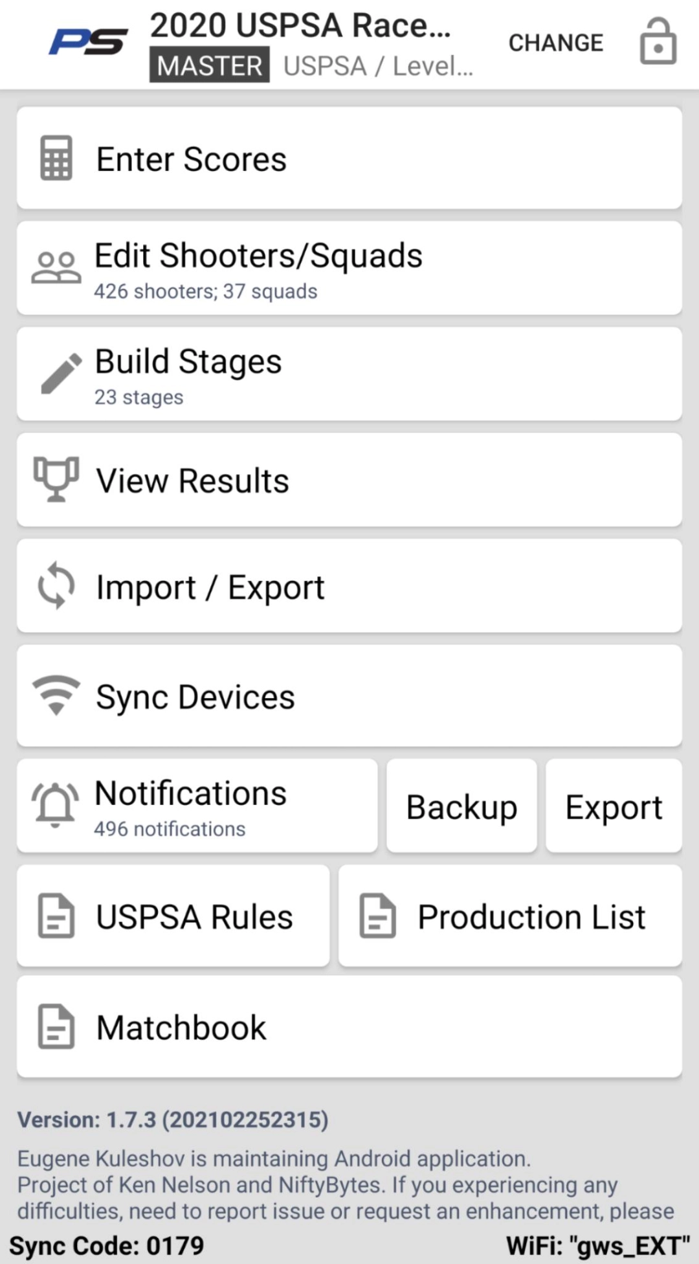Tap the Sync Code 0179 label
This screenshot has height=1264, width=699.
pos(107,1245)
